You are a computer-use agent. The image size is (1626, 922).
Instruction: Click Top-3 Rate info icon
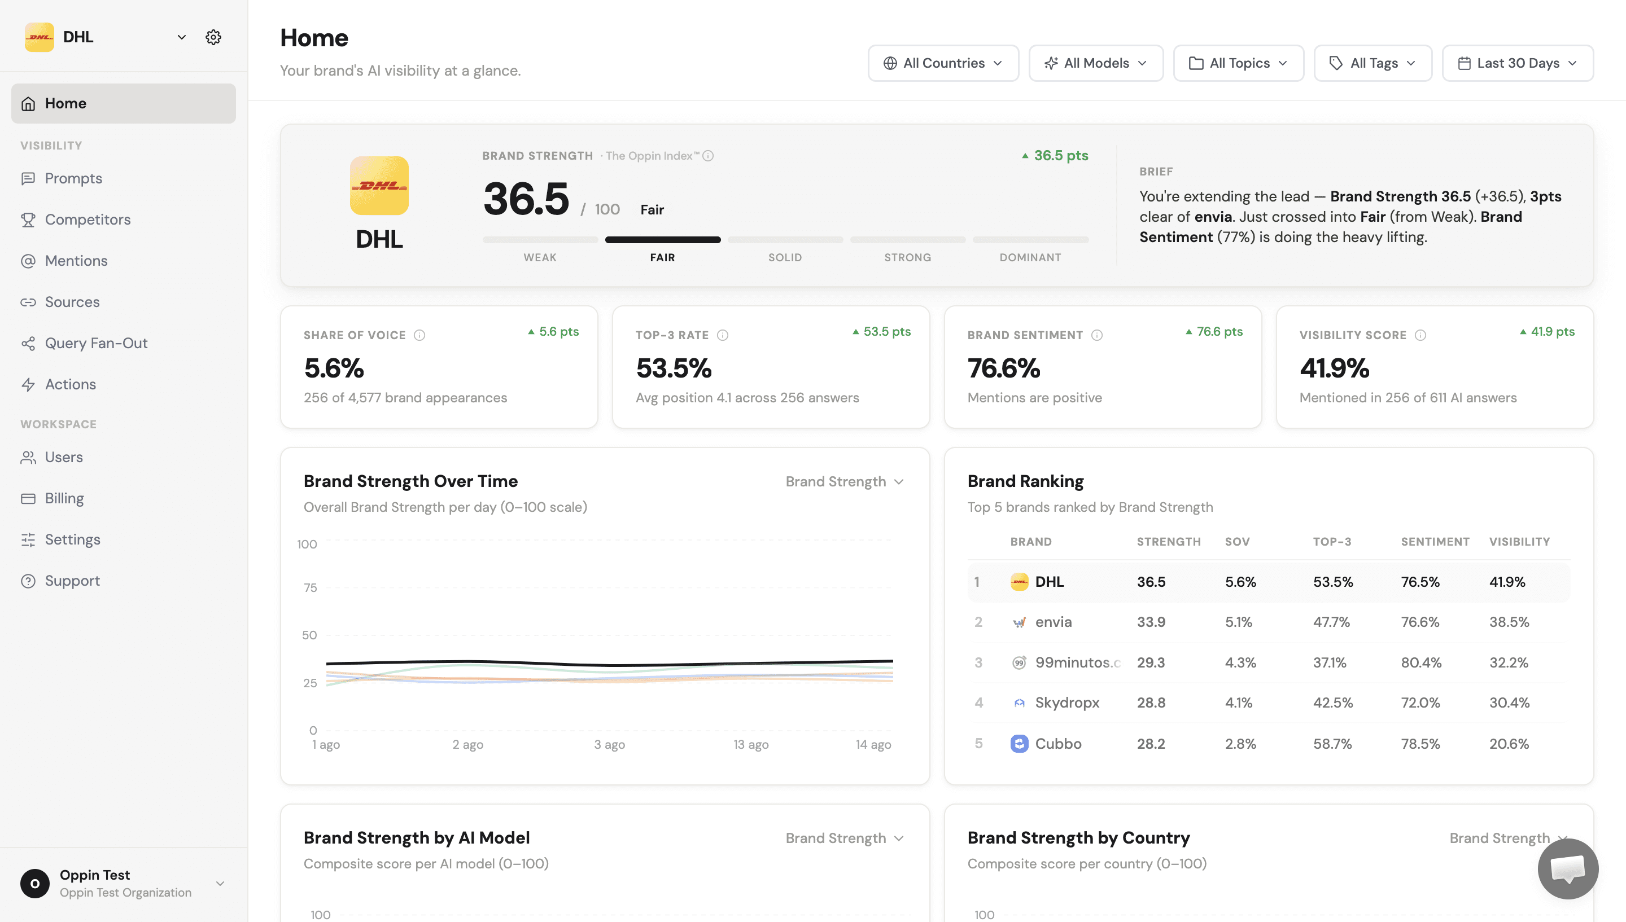tap(723, 335)
